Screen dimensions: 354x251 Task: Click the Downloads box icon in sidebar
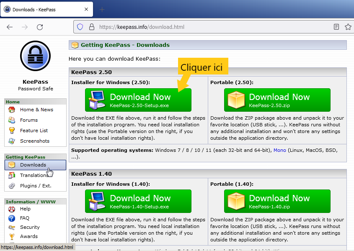(x=12, y=165)
